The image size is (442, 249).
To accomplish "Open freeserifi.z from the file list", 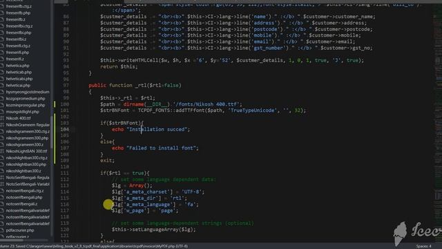I will [x=15, y=59].
